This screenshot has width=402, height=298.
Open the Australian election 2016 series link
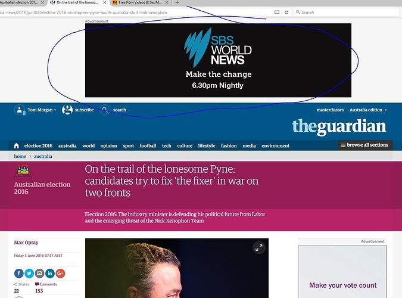coord(42,188)
